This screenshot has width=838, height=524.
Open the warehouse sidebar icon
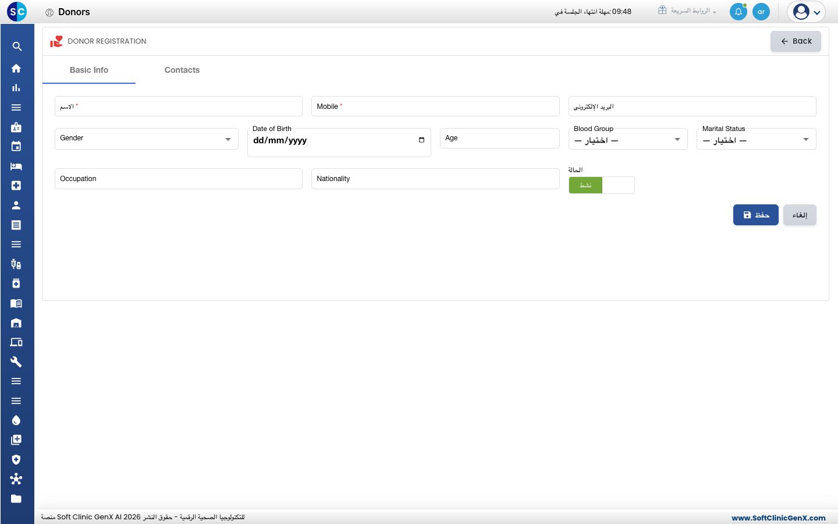pos(16,323)
